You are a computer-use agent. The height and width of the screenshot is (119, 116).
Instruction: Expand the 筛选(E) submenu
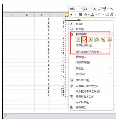(x=91, y=68)
